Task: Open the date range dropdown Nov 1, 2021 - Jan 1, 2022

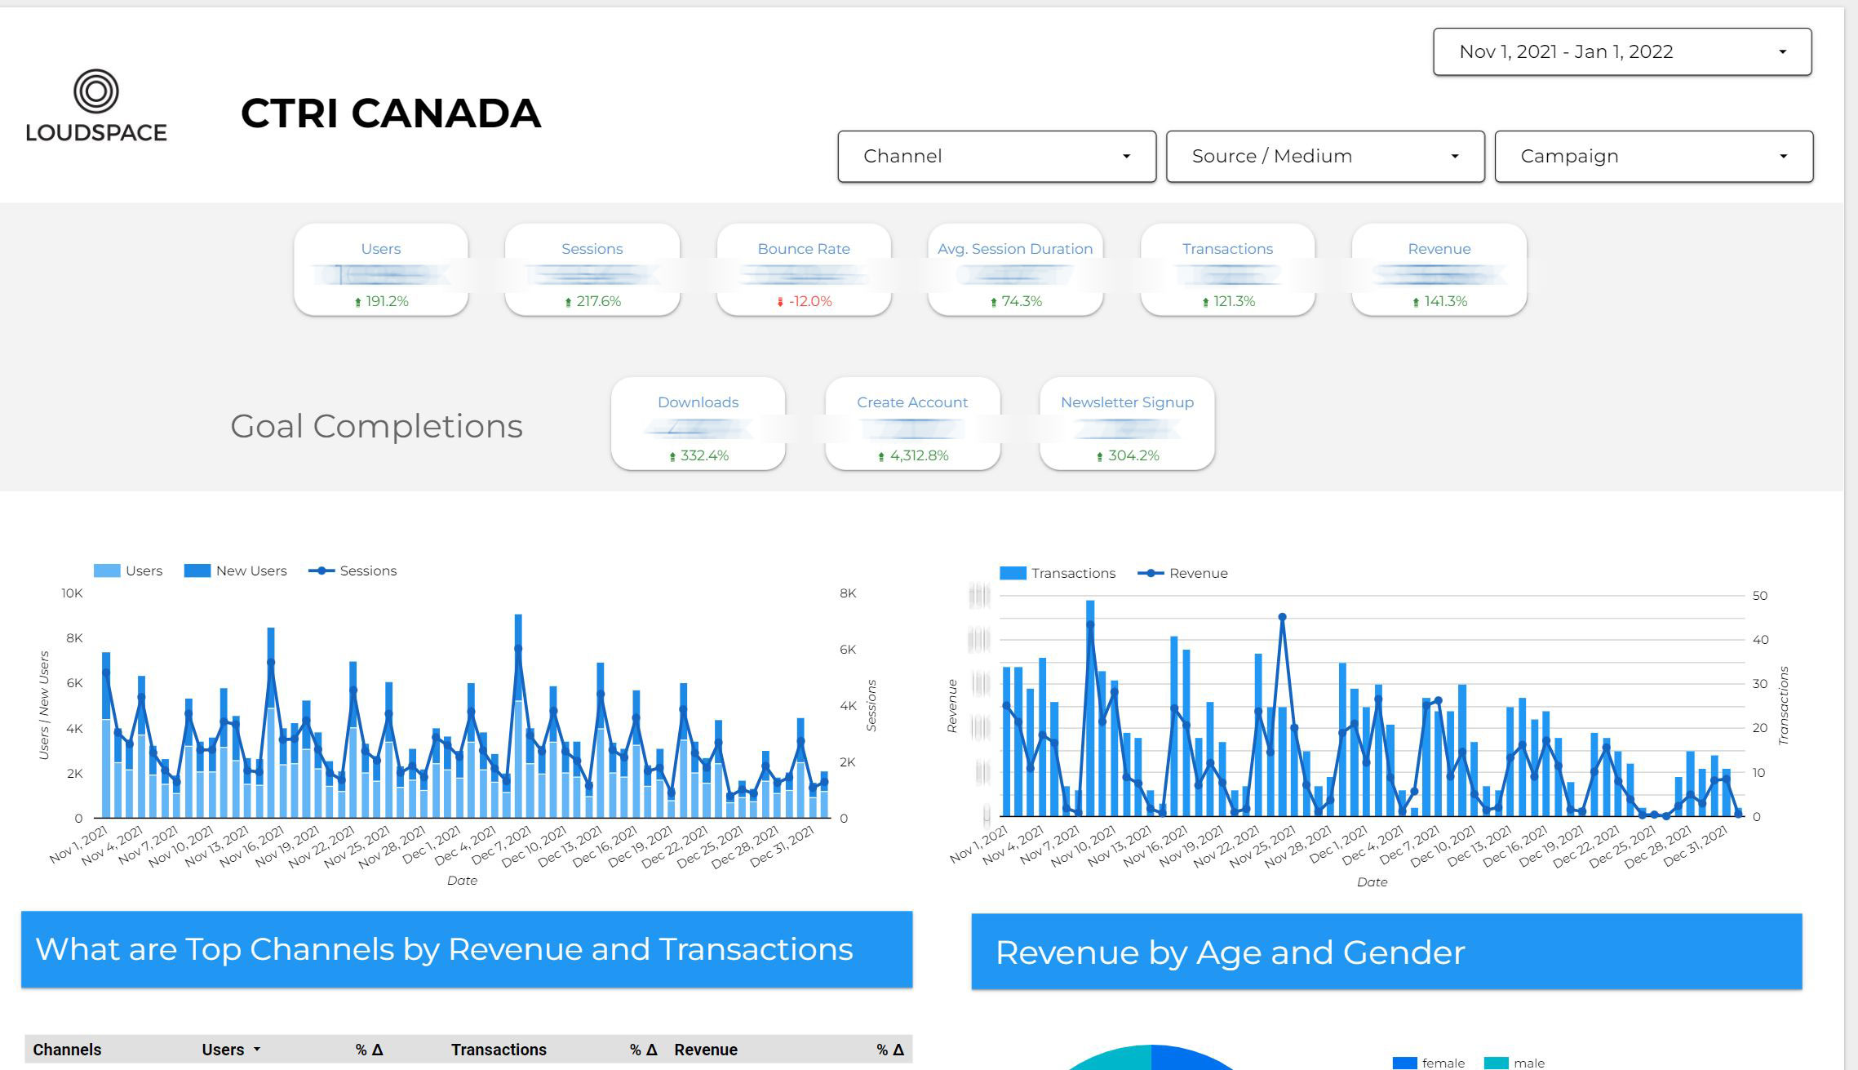Action: (x=1622, y=51)
